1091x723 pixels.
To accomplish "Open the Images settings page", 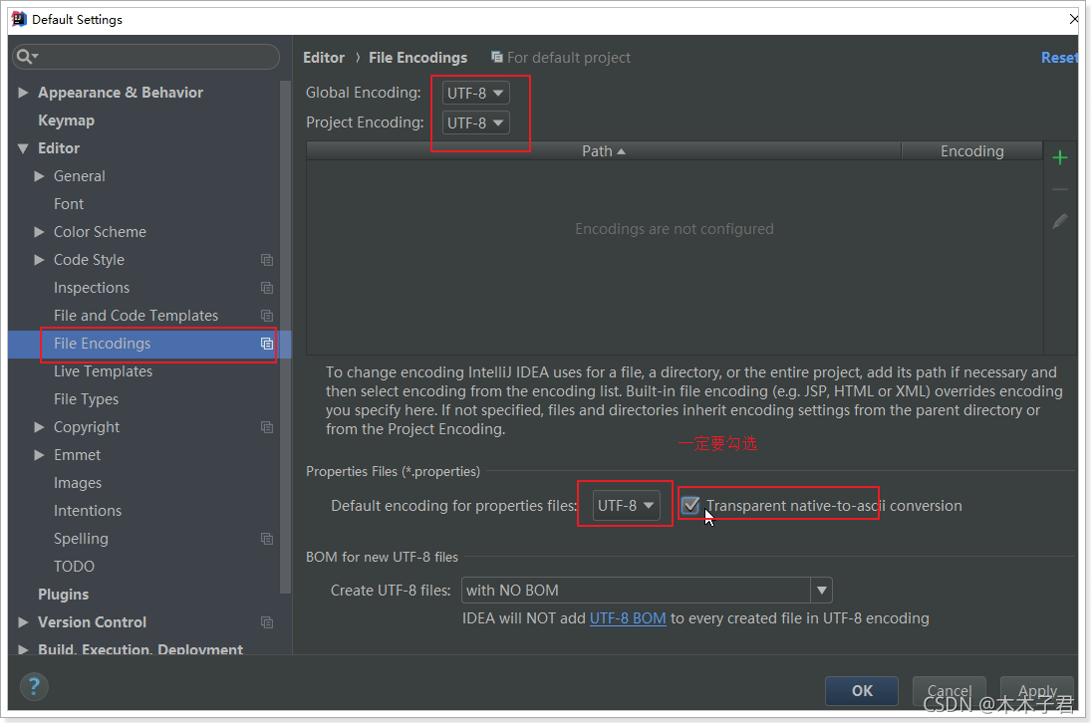I will pyautogui.click(x=78, y=482).
